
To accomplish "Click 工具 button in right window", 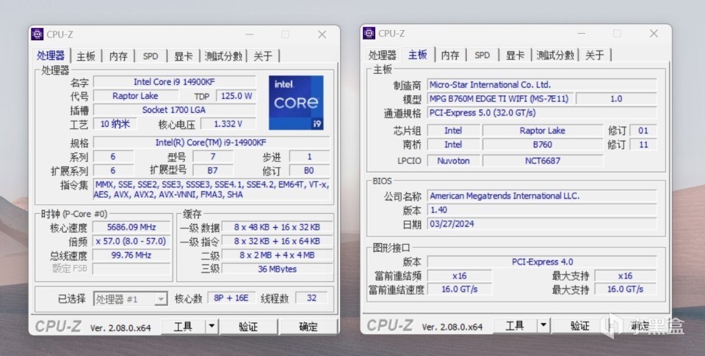I will pos(515,325).
